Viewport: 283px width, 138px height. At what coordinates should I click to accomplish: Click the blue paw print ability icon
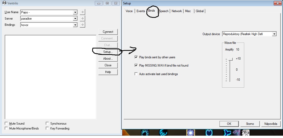145,133
